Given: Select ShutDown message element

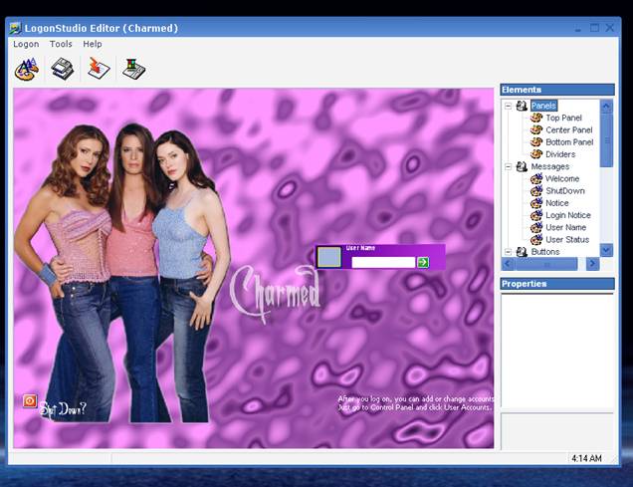Looking at the screenshot, I should 565,191.
